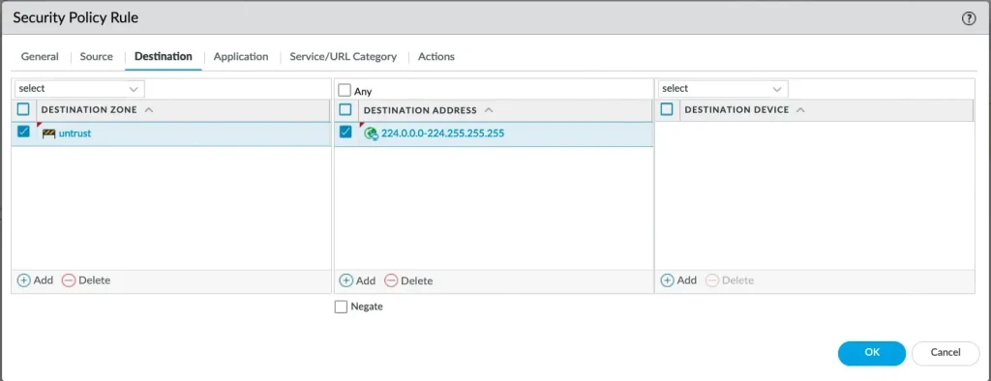Confirm the rule with OK

[x=872, y=353]
